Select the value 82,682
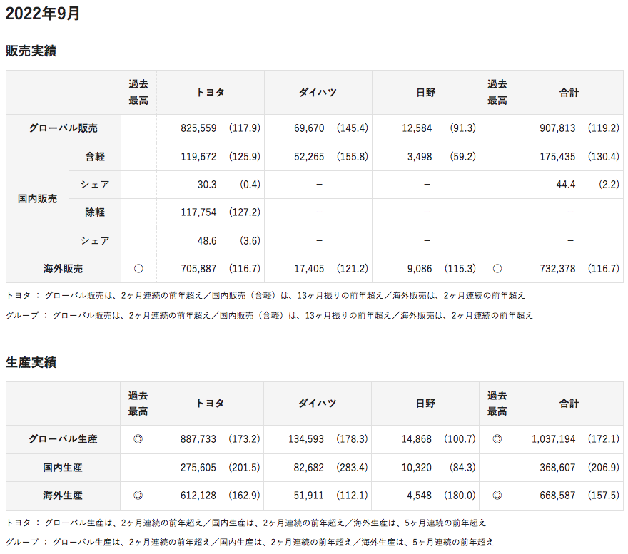The image size is (628, 554). tap(309, 468)
